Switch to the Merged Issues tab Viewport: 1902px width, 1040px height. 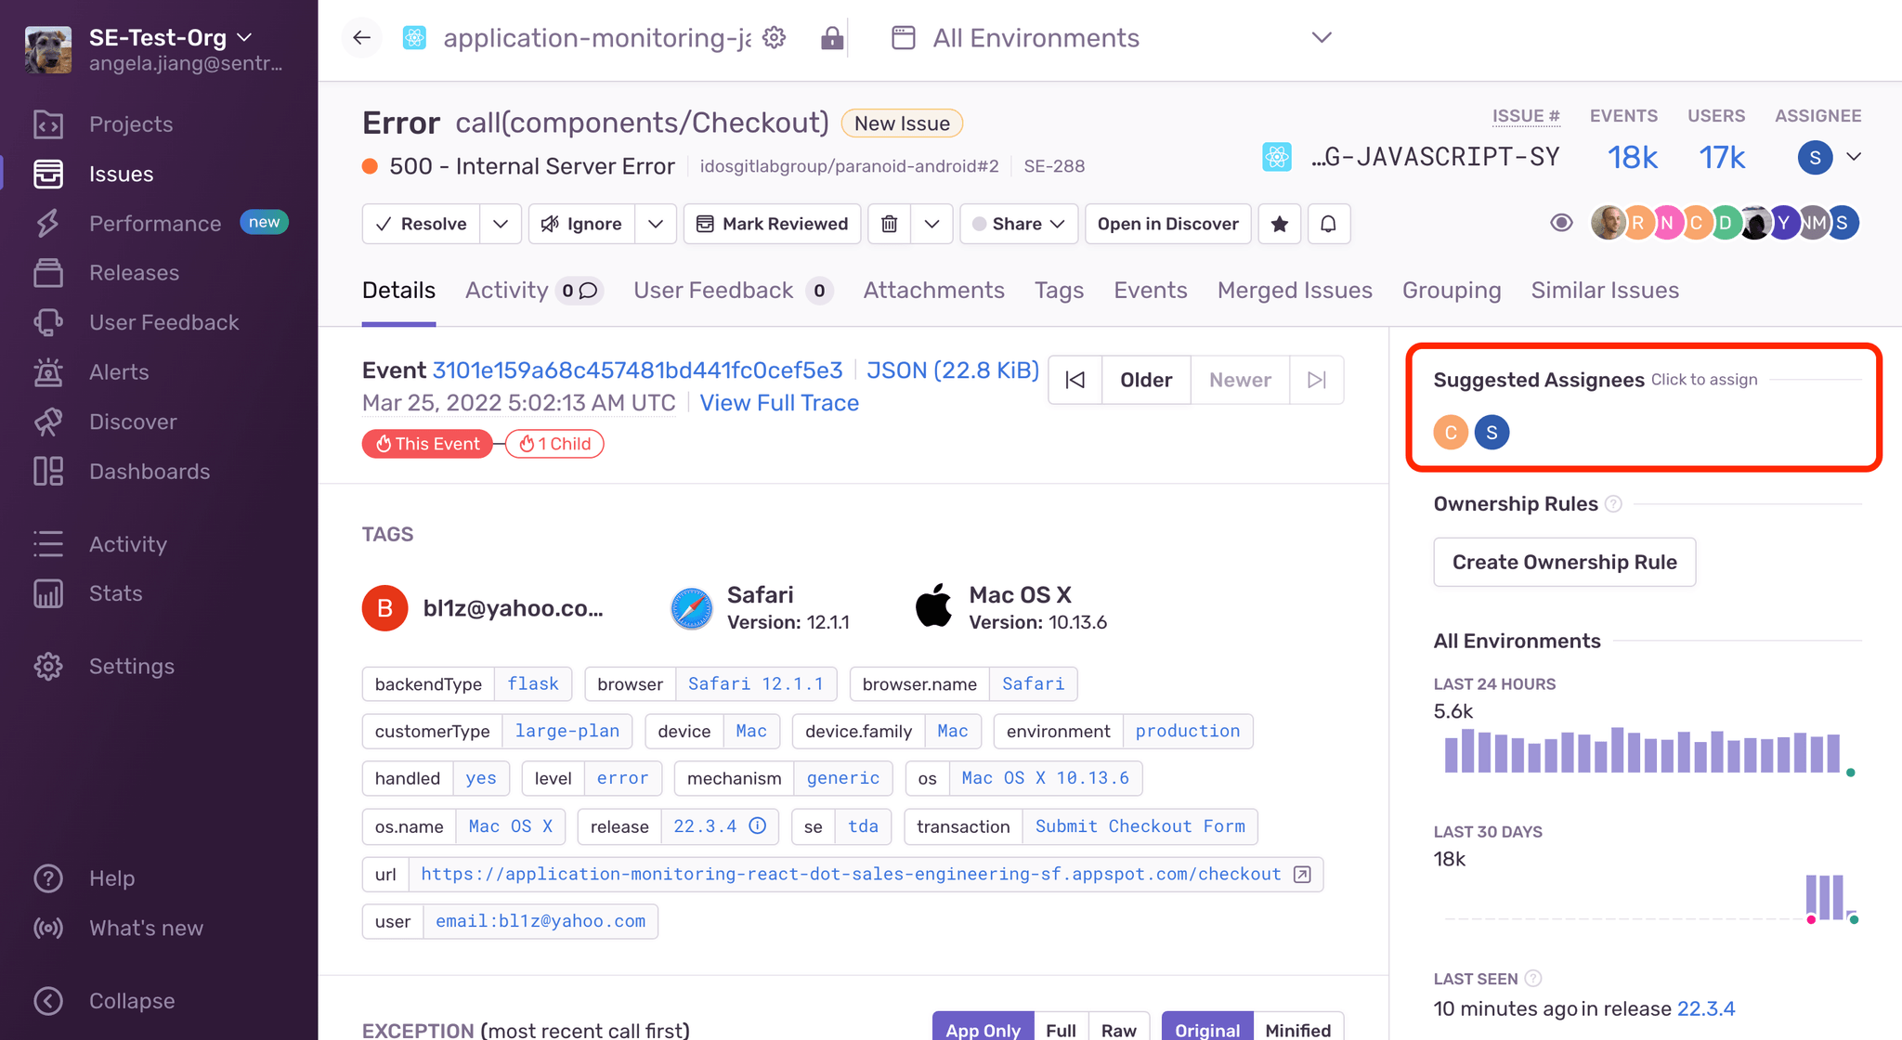[x=1295, y=290]
